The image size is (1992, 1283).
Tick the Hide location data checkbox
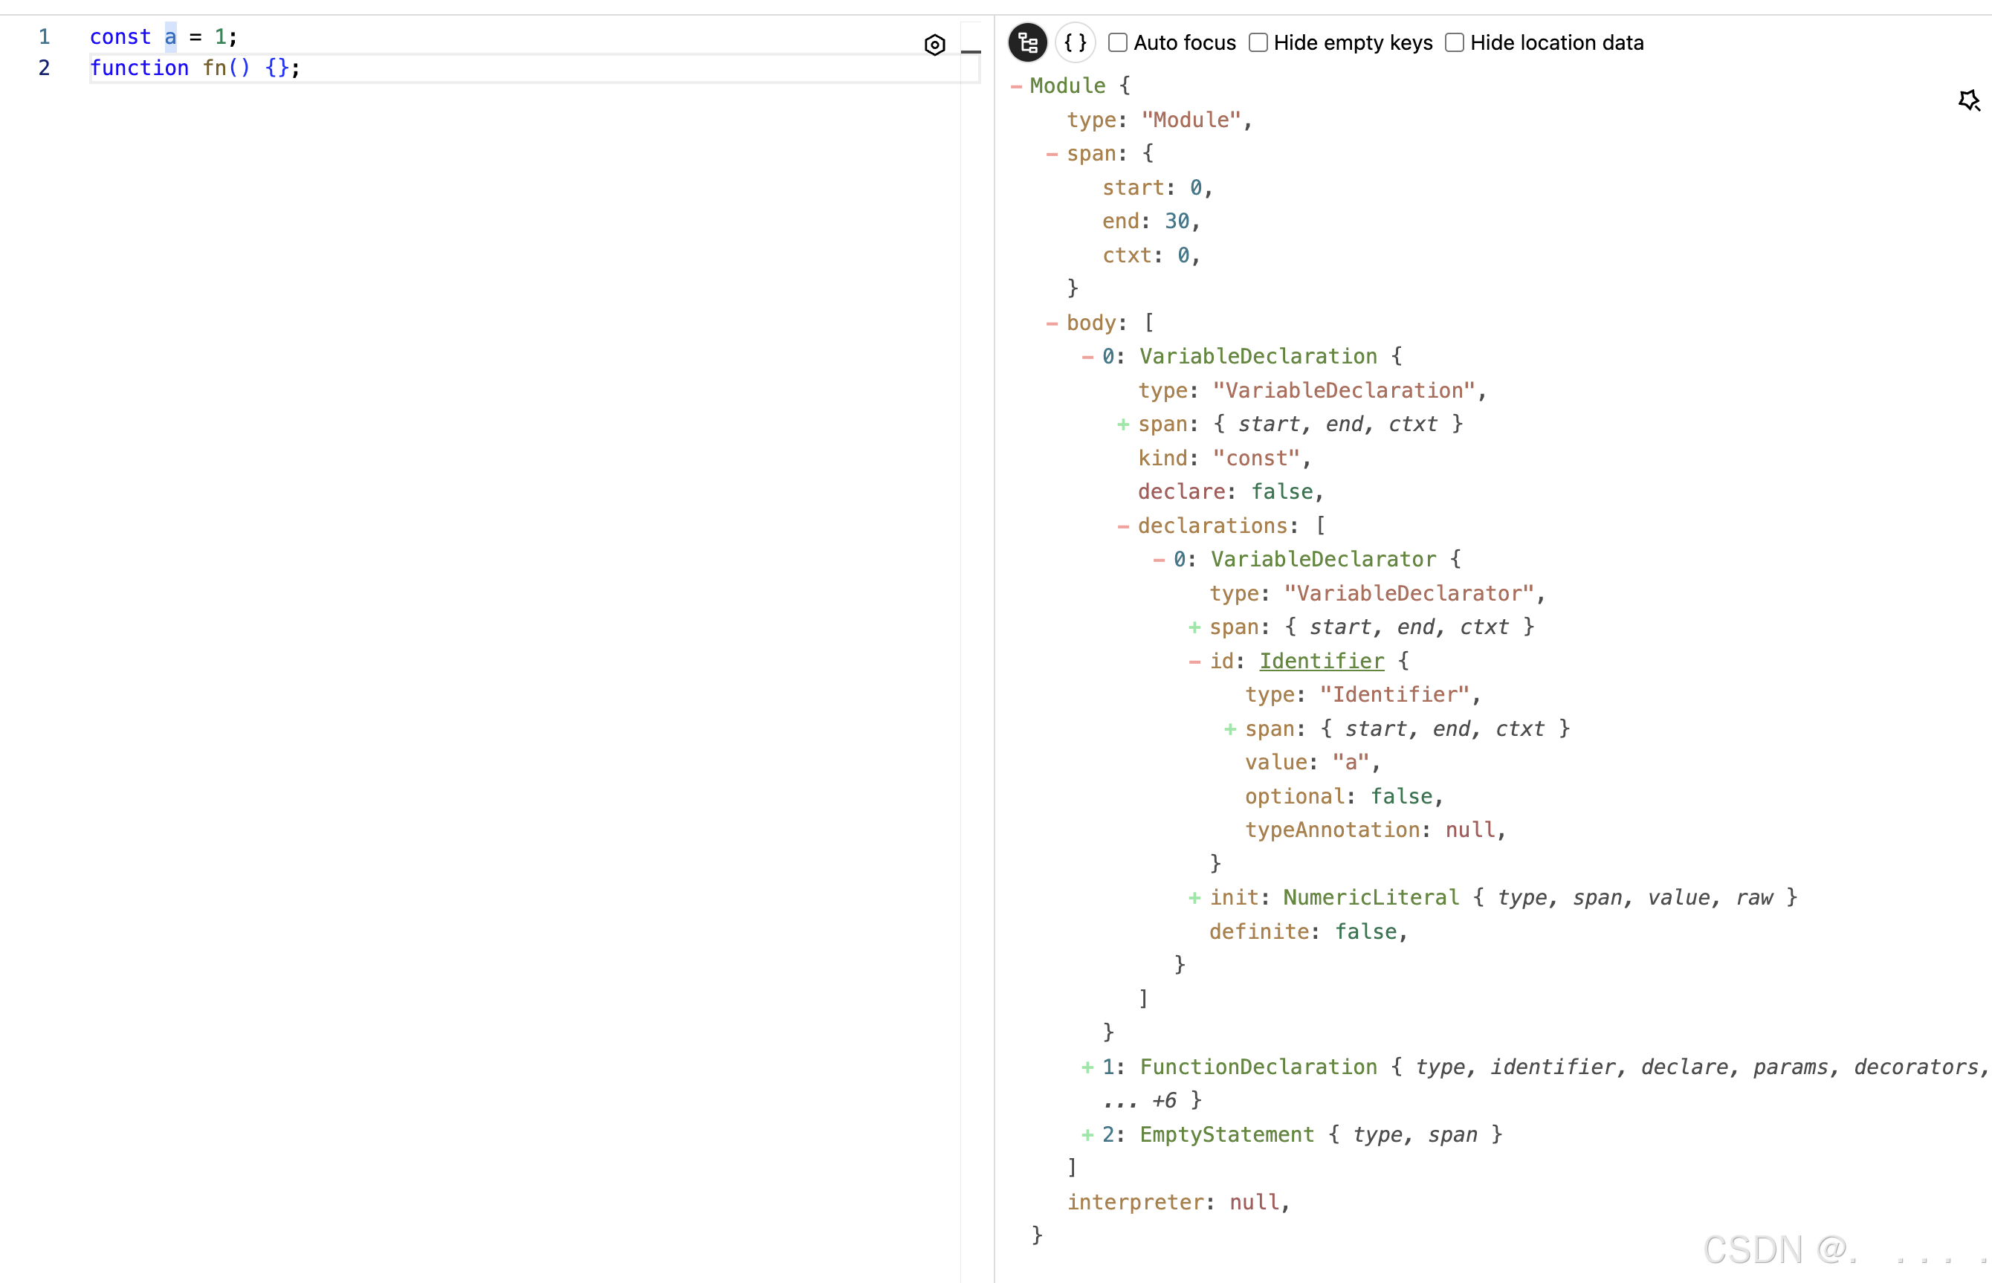tap(1455, 42)
